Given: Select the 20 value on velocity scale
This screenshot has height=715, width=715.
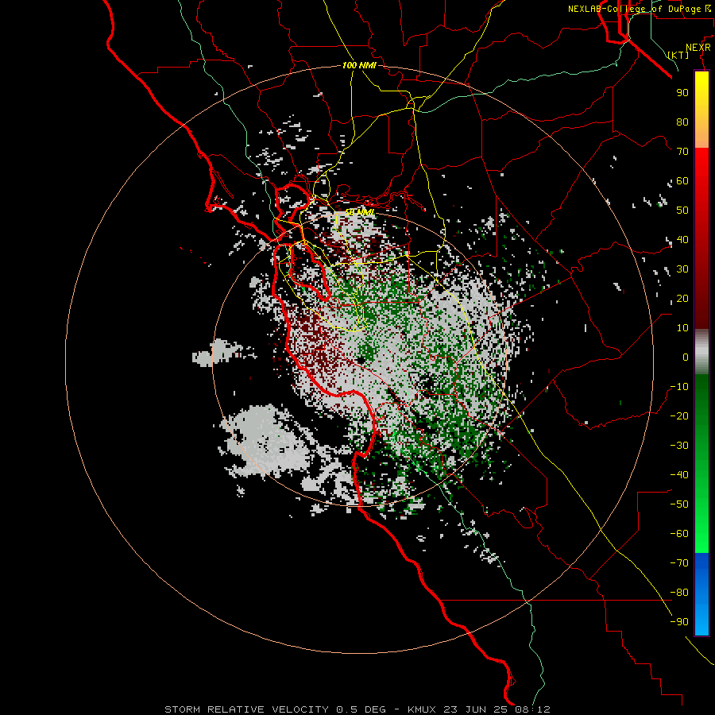Looking at the screenshot, I should click(x=682, y=298).
